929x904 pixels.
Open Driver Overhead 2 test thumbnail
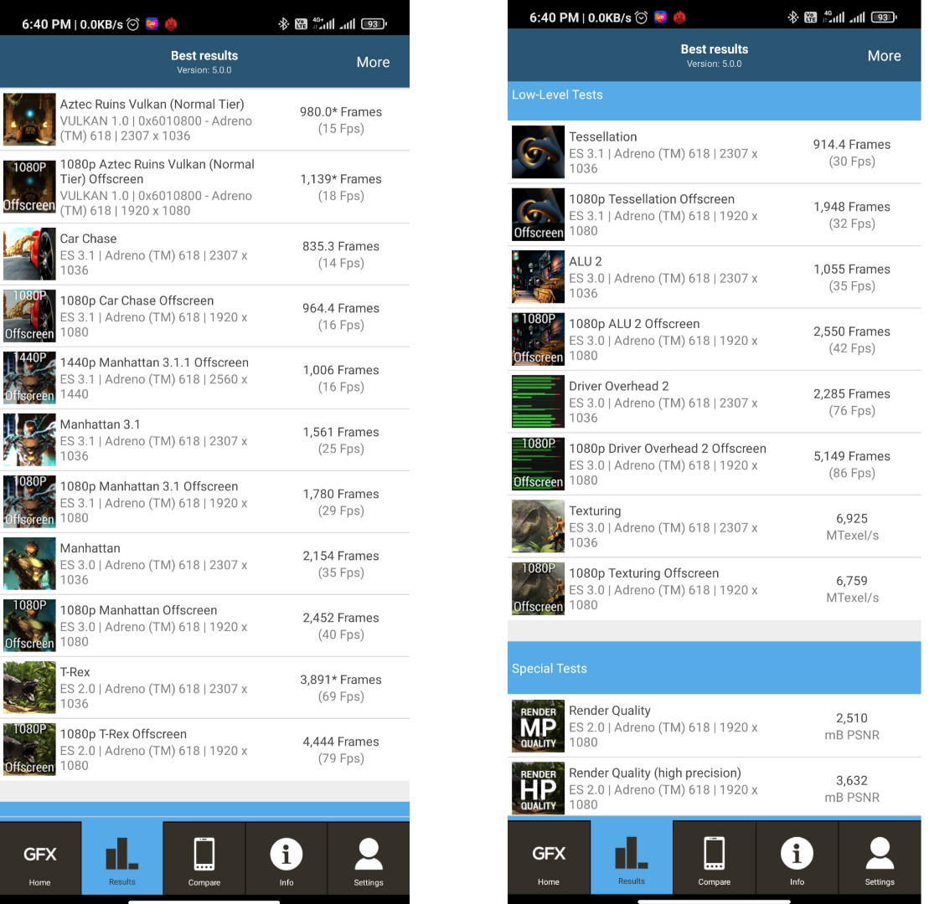[538, 402]
